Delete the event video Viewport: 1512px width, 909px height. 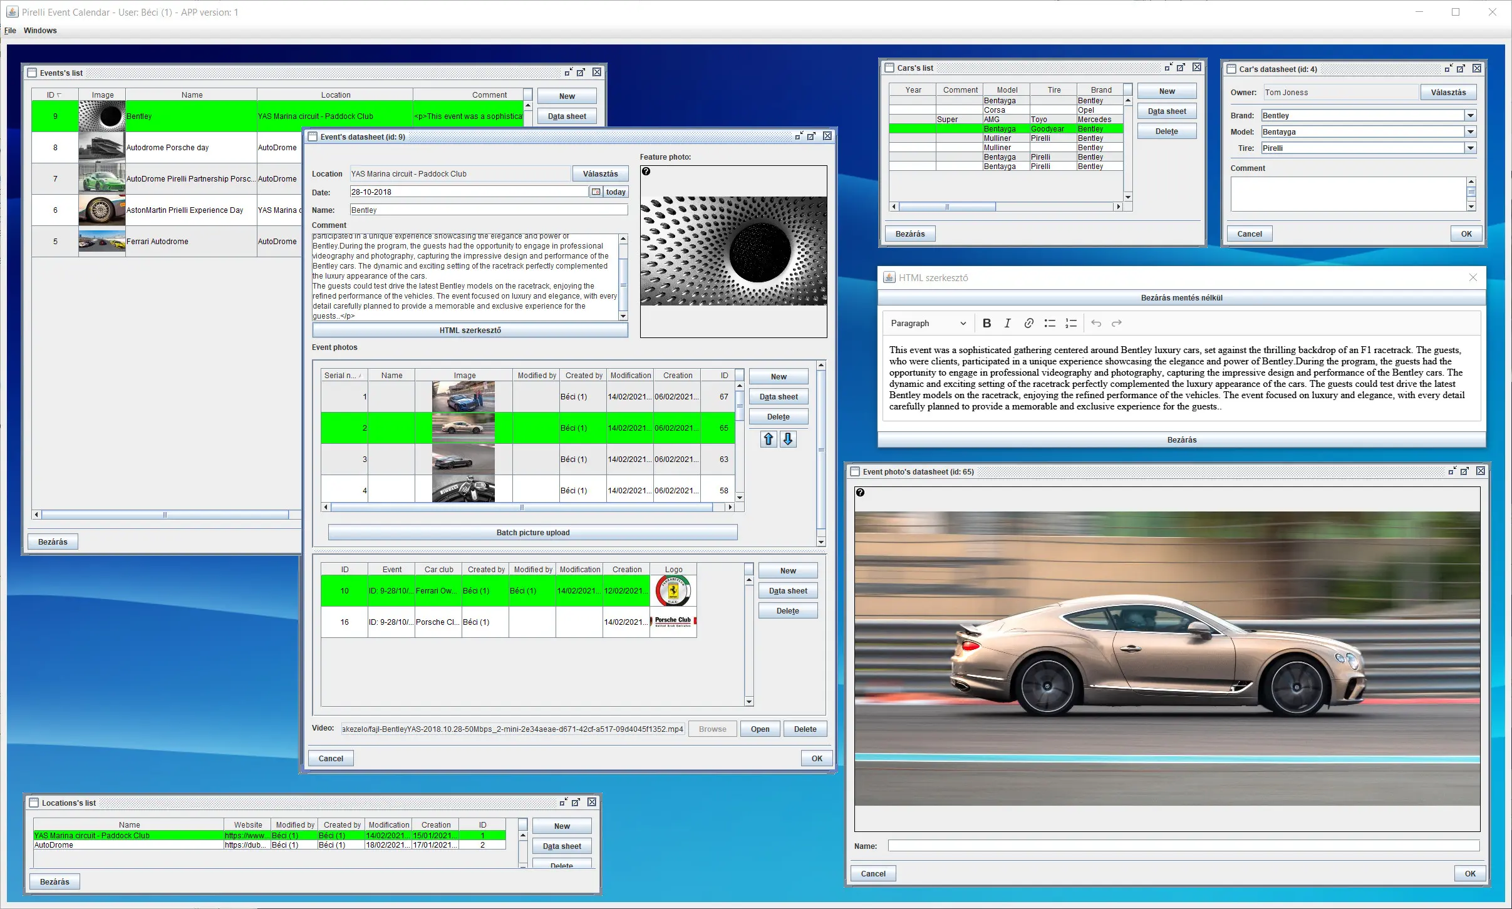[x=805, y=729]
